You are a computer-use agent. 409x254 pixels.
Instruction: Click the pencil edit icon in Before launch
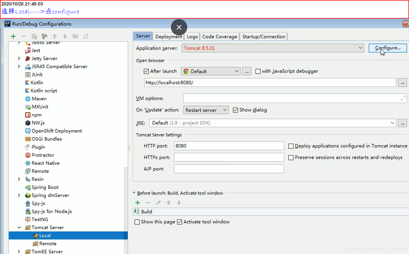click(158, 202)
